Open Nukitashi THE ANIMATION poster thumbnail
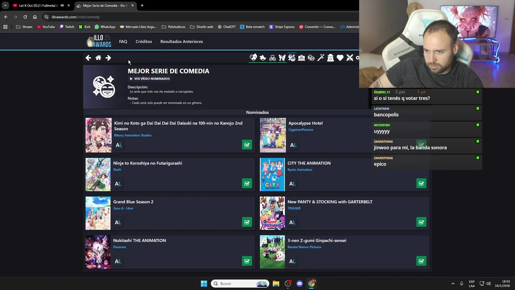 tap(98, 252)
